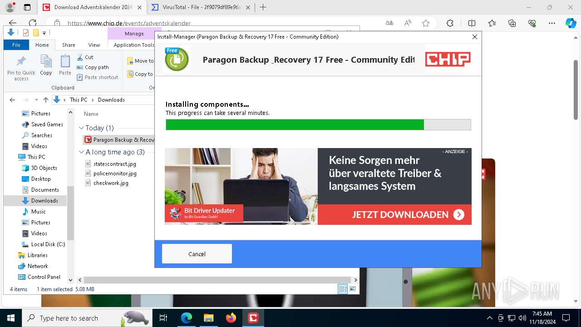Click the Copy path button in File Explorer
581x327 pixels.
pyautogui.click(x=93, y=67)
